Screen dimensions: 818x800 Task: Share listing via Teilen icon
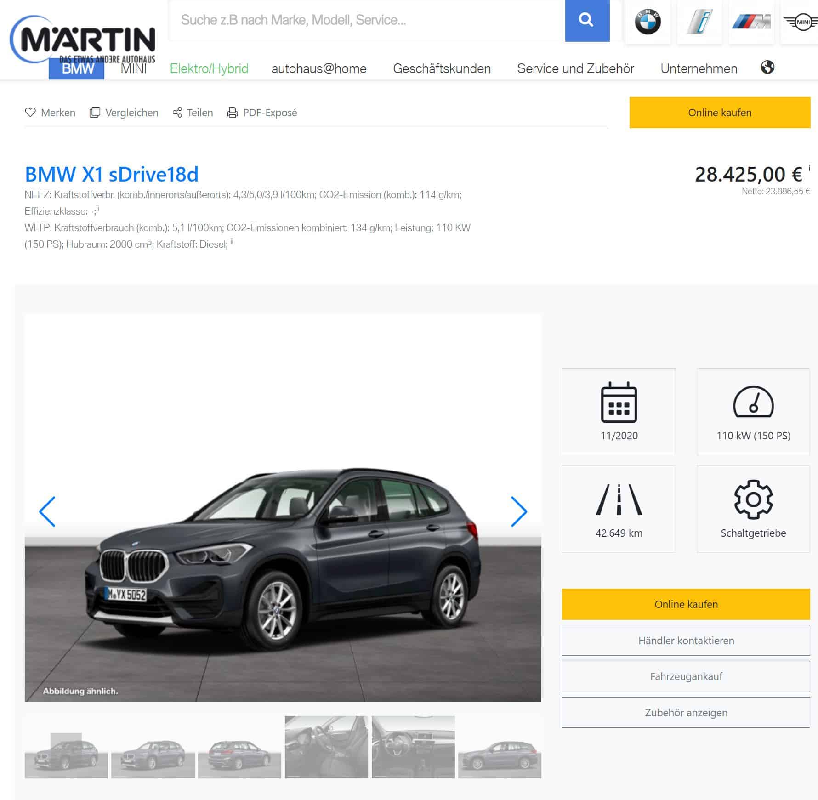(x=177, y=113)
